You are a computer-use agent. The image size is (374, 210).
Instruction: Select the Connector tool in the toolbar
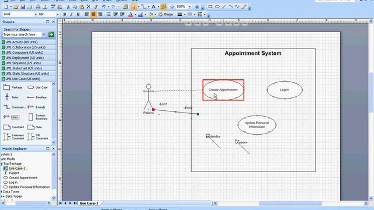[143, 6]
